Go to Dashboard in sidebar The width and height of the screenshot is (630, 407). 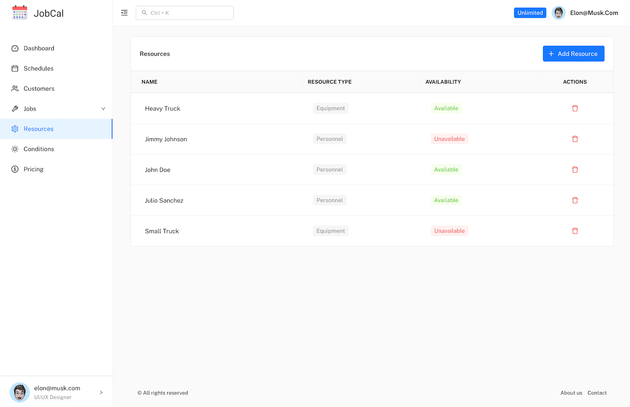(x=39, y=49)
